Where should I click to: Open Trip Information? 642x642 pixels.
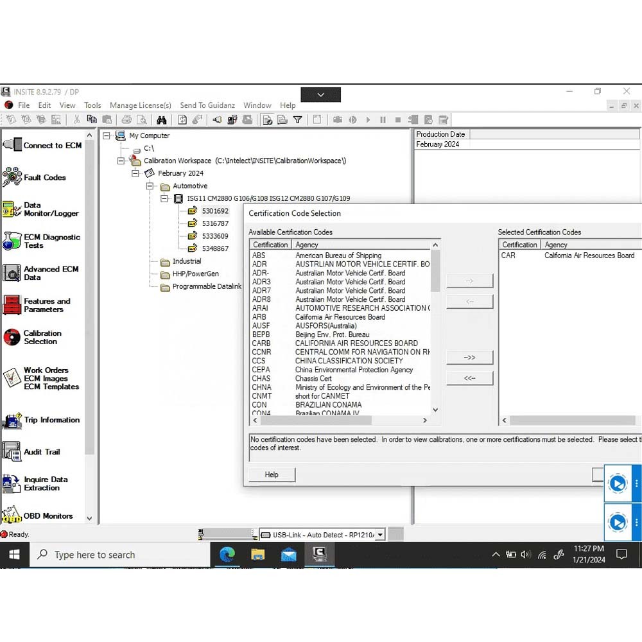pos(41,420)
